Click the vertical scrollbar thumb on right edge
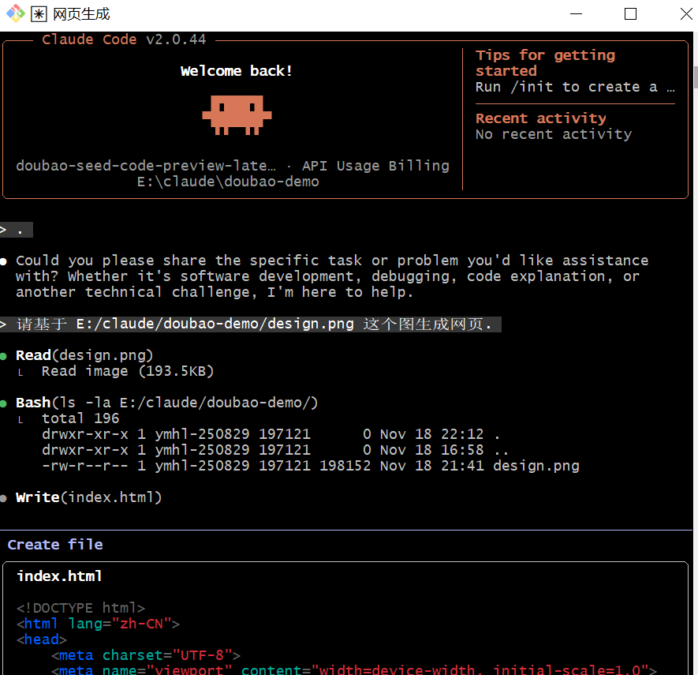The height and width of the screenshot is (675, 698). [696, 77]
